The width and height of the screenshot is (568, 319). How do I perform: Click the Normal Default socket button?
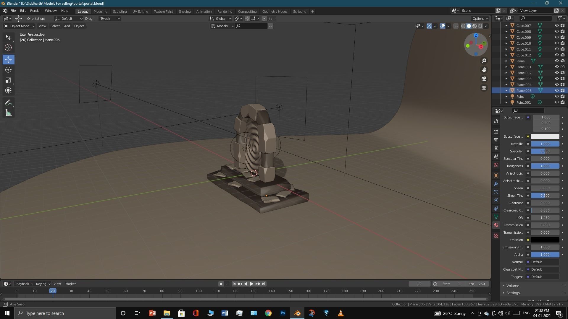tap(543, 262)
